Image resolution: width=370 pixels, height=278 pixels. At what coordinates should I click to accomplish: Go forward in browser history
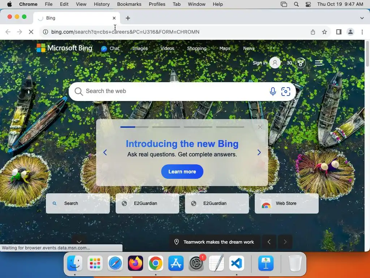(20, 32)
